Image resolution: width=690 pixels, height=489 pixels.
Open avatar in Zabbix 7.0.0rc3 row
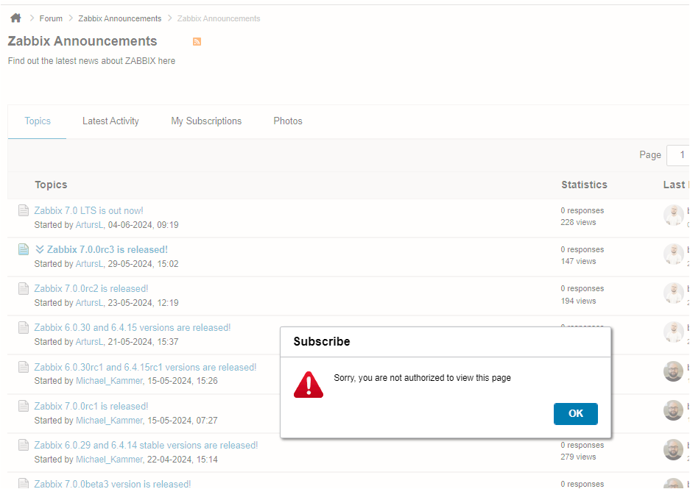pyautogui.click(x=673, y=254)
